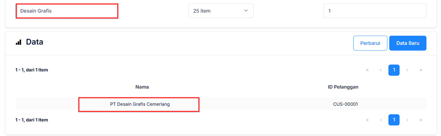Go to first page using bottom pagination
Viewport: 441px width, 136px height.
[367, 120]
